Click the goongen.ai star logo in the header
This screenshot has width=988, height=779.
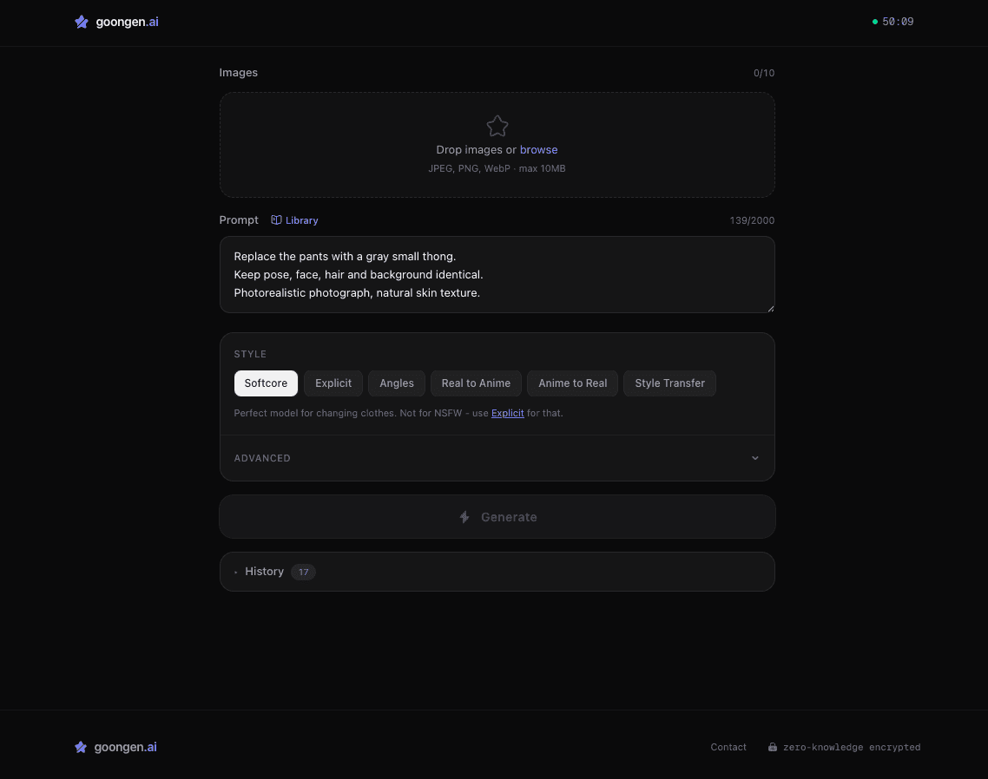[82, 22]
